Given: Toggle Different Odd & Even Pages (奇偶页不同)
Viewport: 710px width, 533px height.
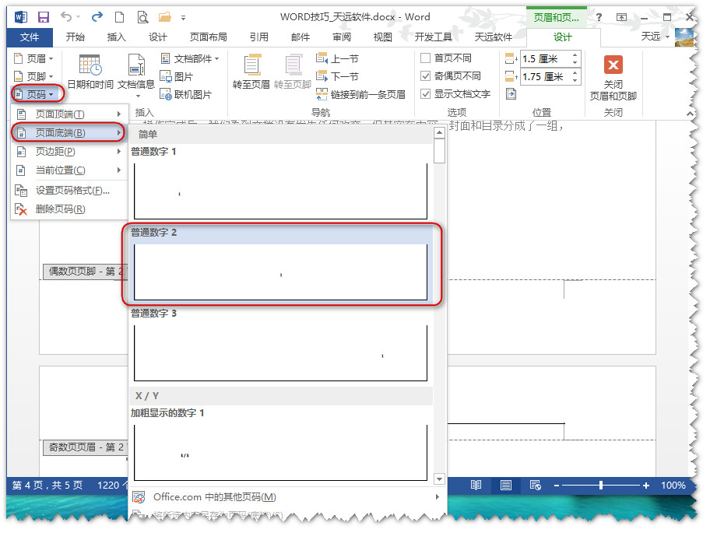Looking at the screenshot, I should (x=426, y=76).
